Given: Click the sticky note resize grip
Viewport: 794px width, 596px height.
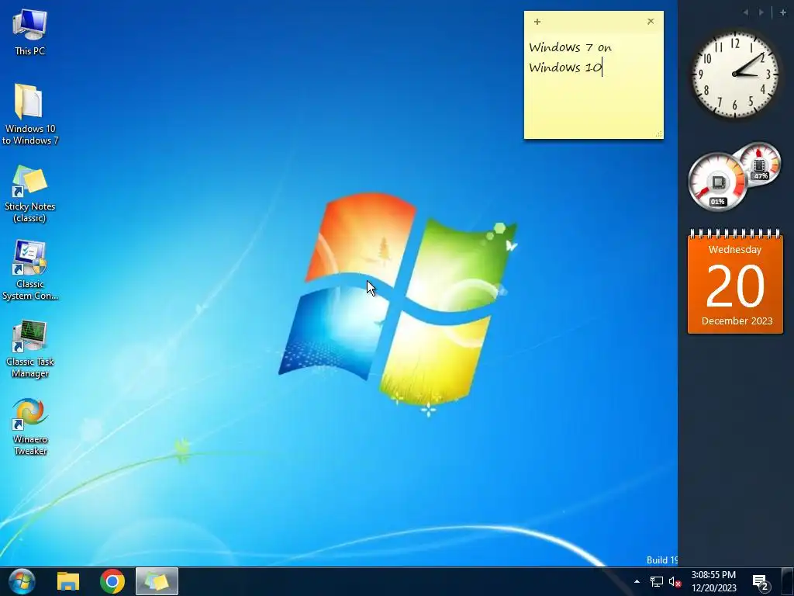Looking at the screenshot, I should [658, 133].
